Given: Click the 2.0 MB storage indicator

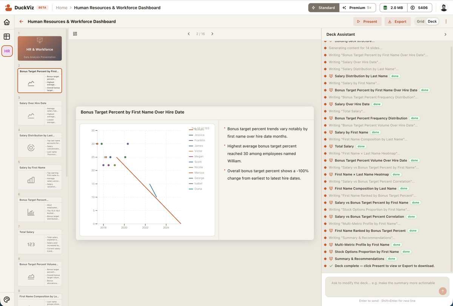Looking at the screenshot, I should point(393,8).
